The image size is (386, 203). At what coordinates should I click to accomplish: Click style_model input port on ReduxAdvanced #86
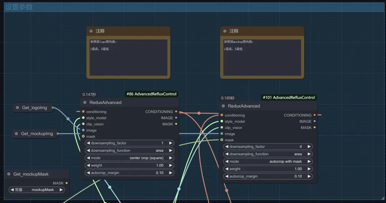click(83, 118)
